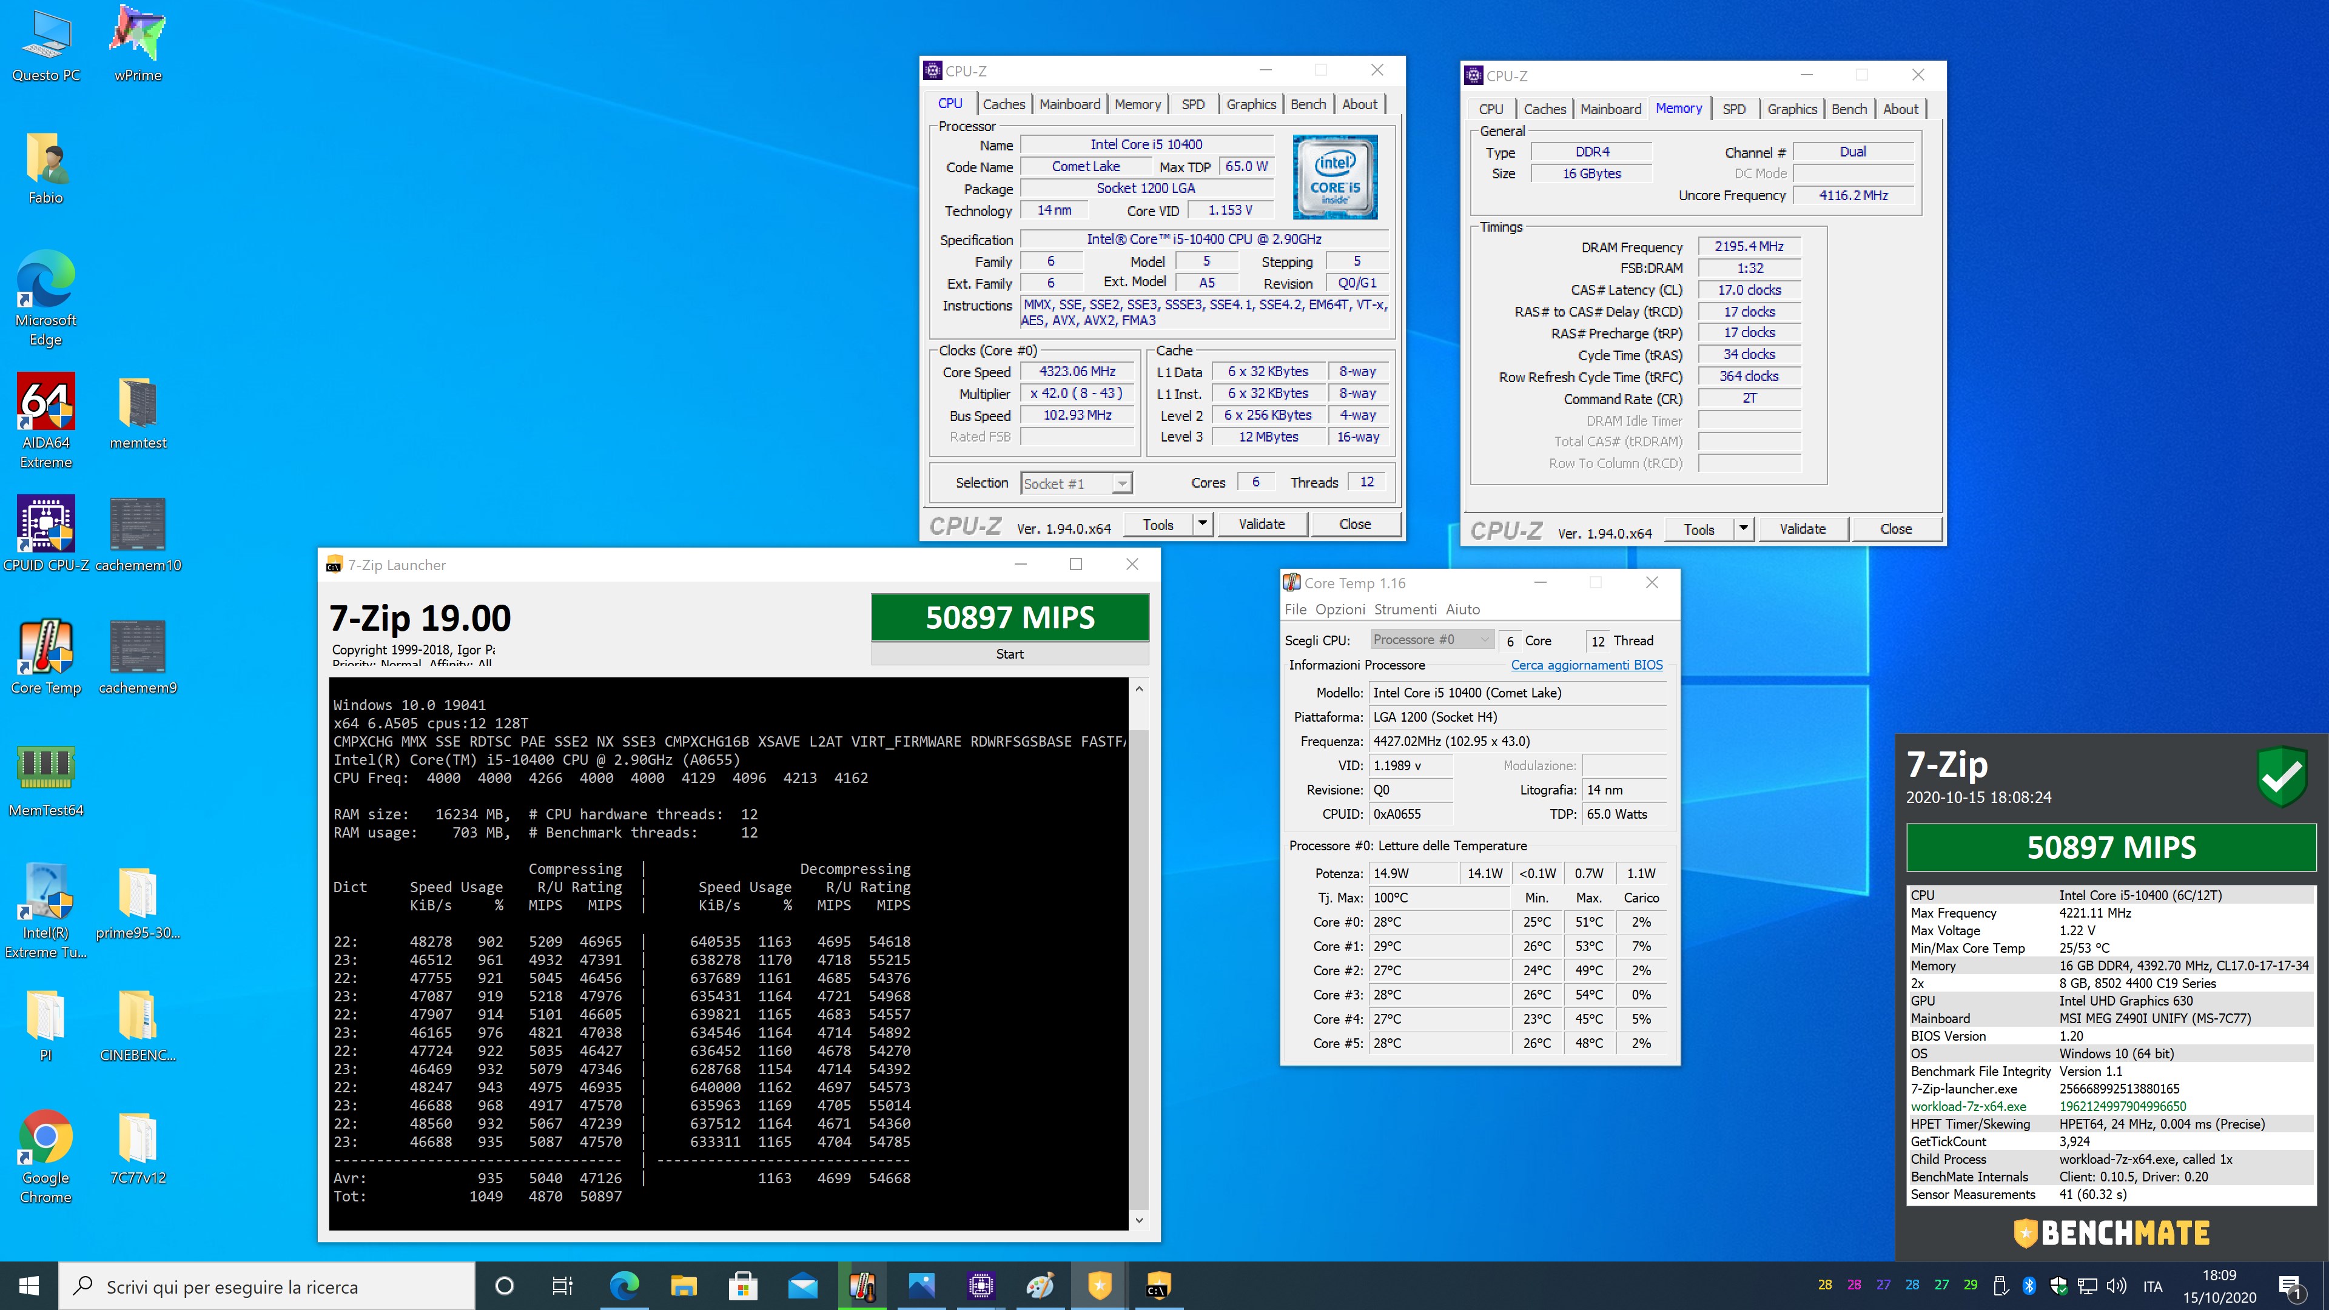Open the Graphics tab in right CPU-Z window

click(x=1792, y=109)
